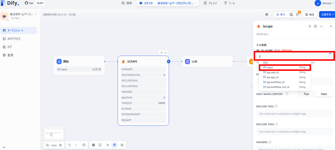Choose sys.workflow_run_id variable
335x150 pixels.
point(285,87)
